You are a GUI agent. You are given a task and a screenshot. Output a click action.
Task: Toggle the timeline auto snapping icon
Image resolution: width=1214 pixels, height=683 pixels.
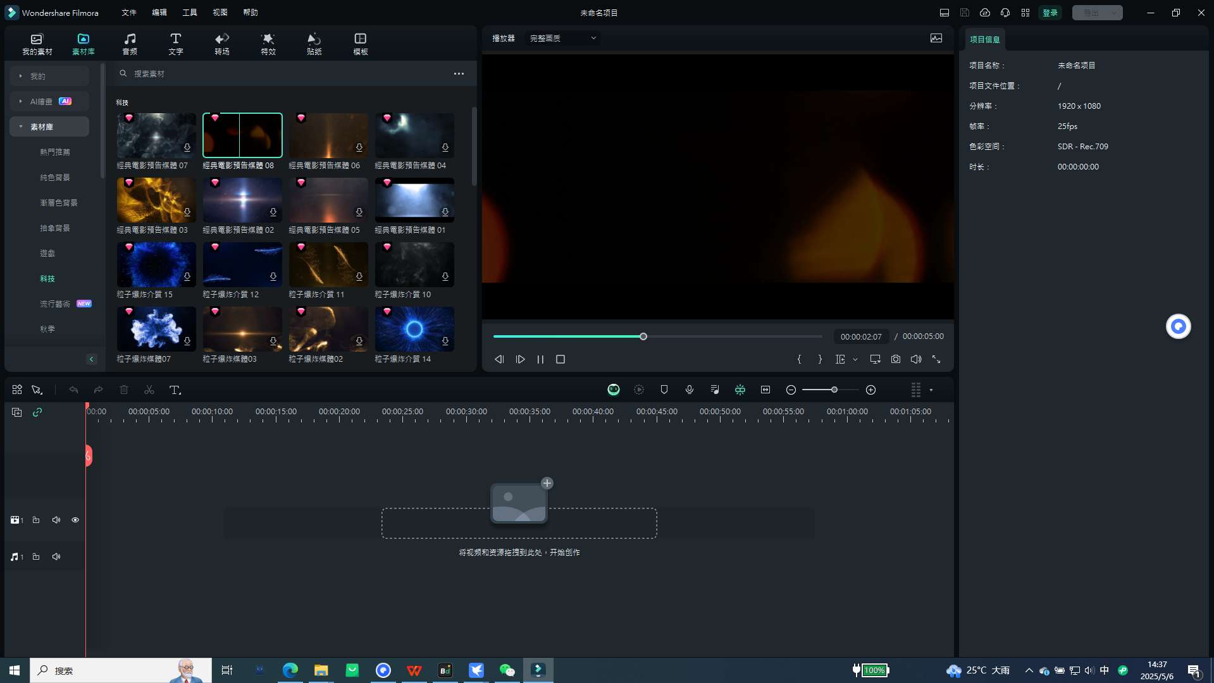click(740, 390)
